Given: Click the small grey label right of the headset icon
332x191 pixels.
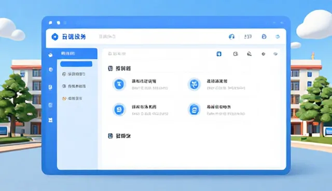Looking at the screenshot, I should coord(248,37).
